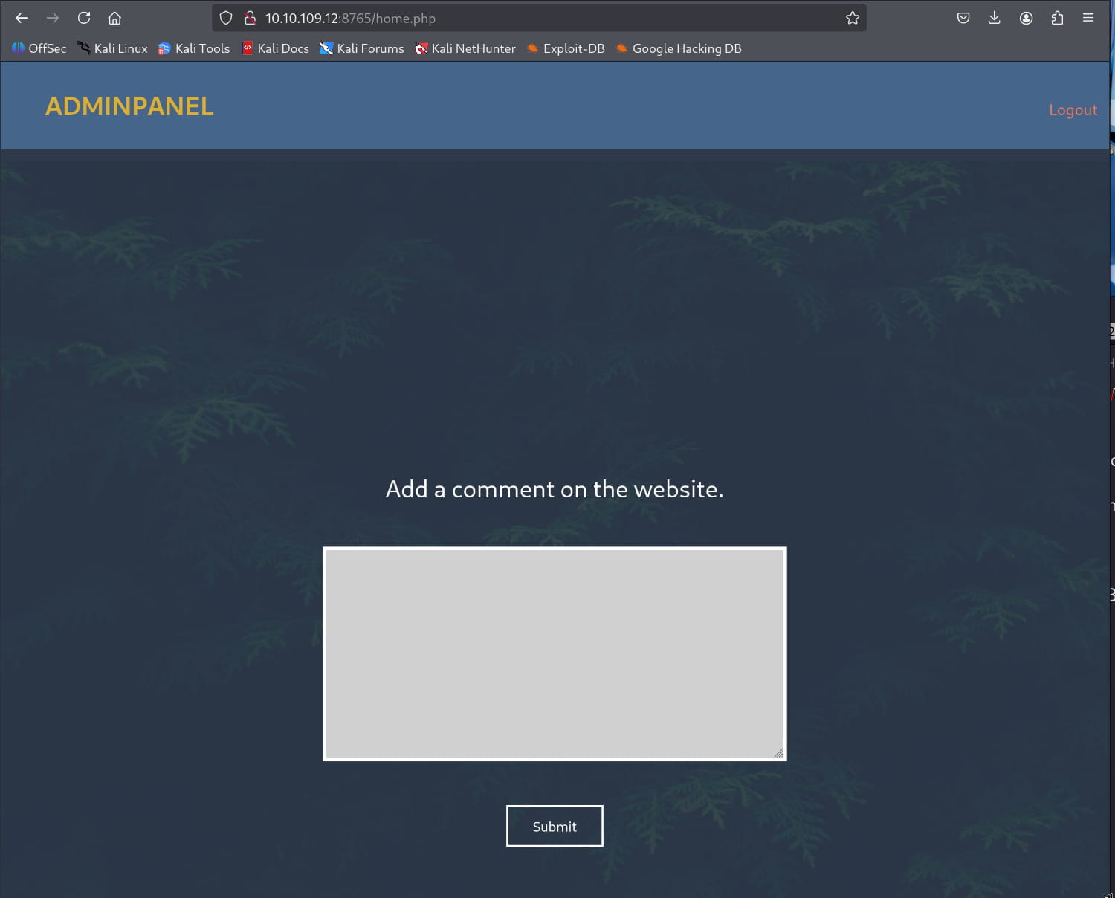Click the Logout link
The width and height of the screenshot is (1115, 898).
1072,110
